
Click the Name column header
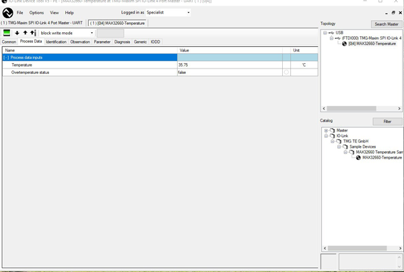[90, 50]
